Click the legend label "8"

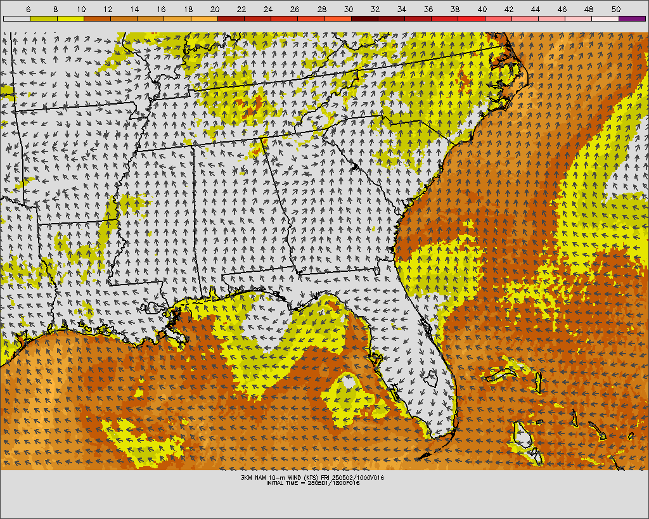tap(55, 9)
